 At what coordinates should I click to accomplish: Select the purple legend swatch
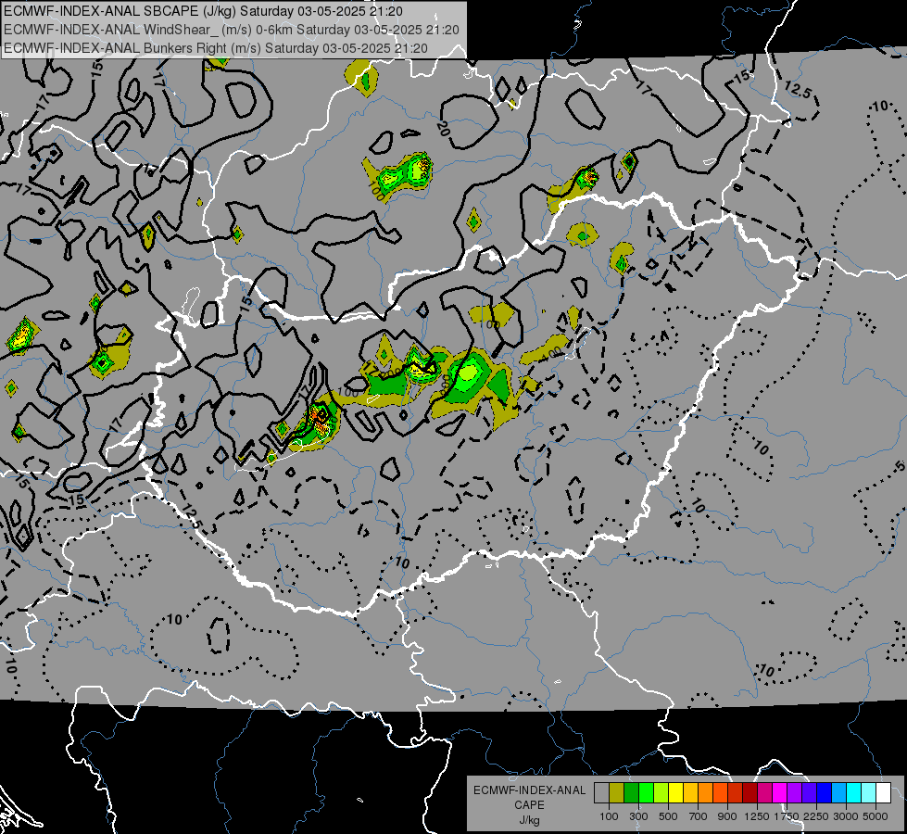[x=794, y=793]
